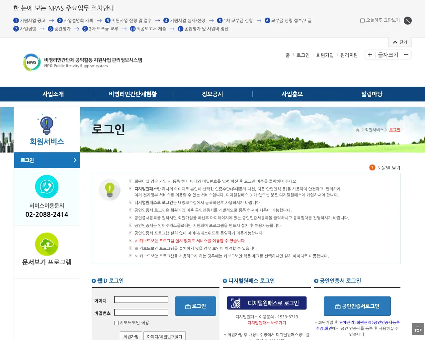Click step 10 '최종보고서 제출' text
Image resolution: width=425 pixels, height=340 pixels.
pos(151,29)
